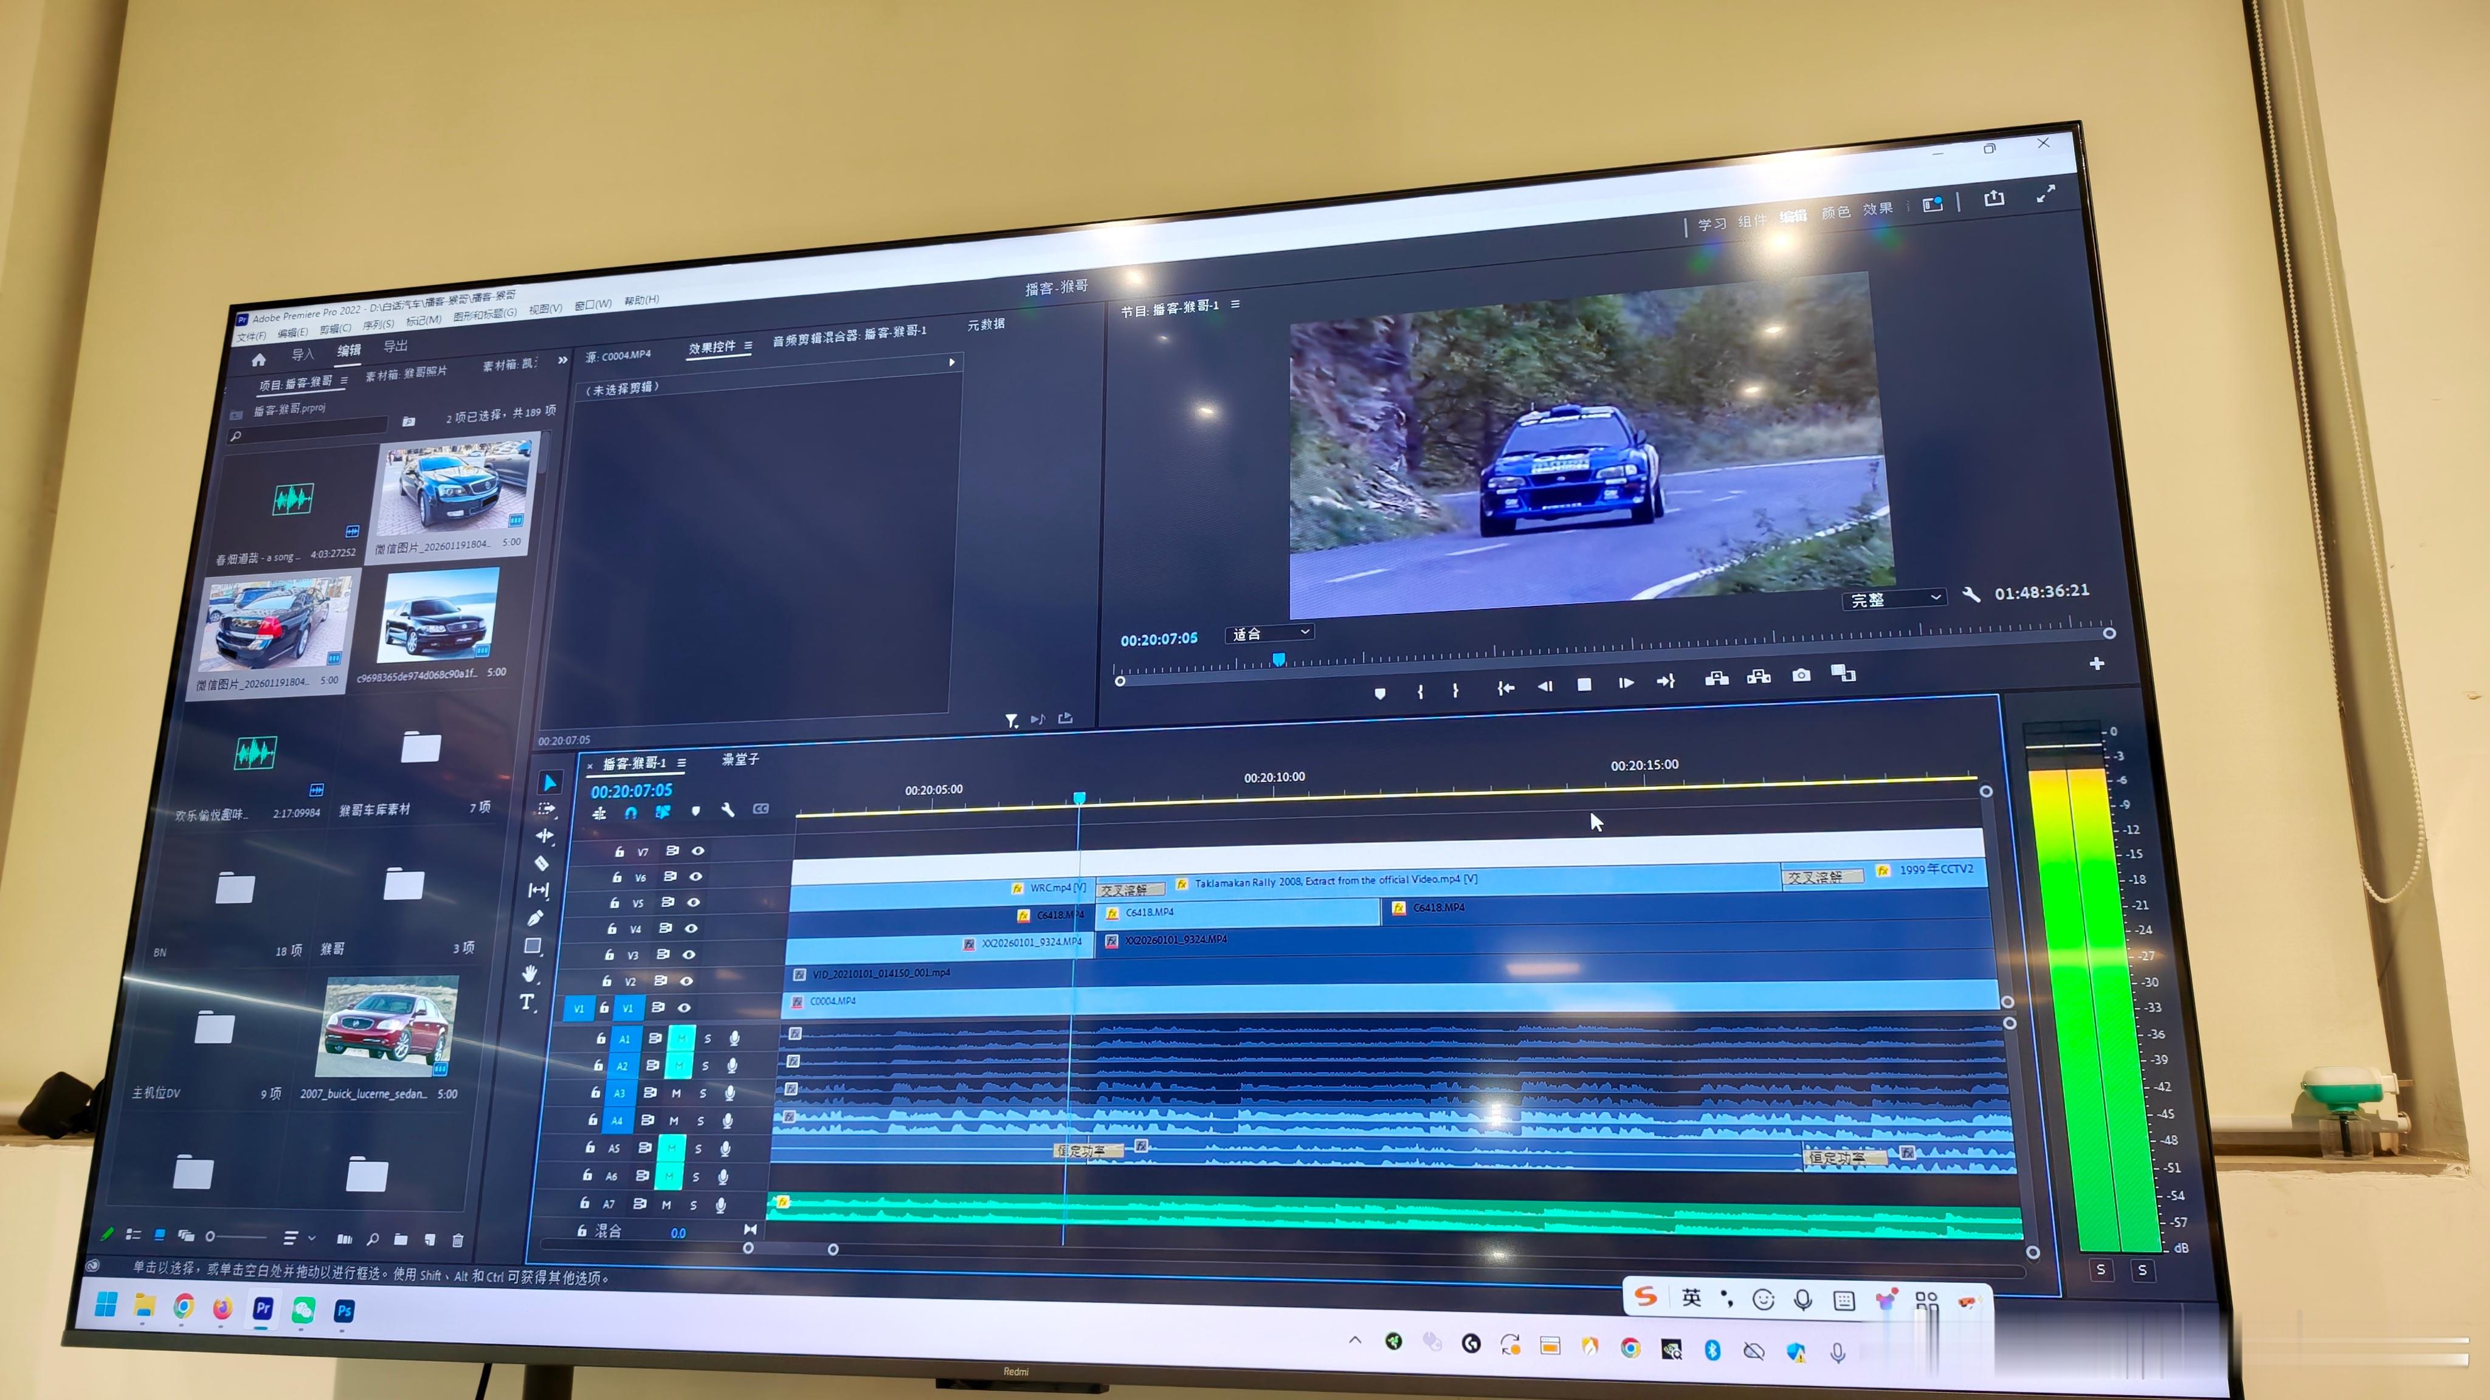
Task: Hide track V7 with its eye icon
Action: [x=698, y=850]
